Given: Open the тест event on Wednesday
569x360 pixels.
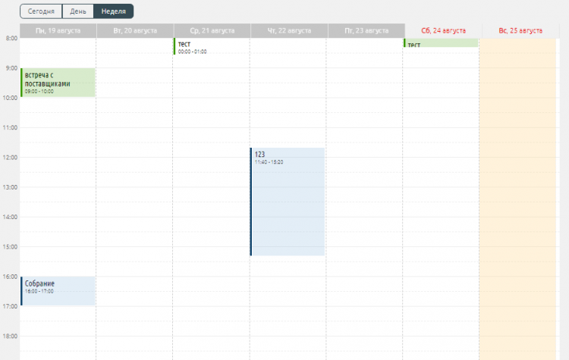Looking at the screenshot, I should 211,46.
